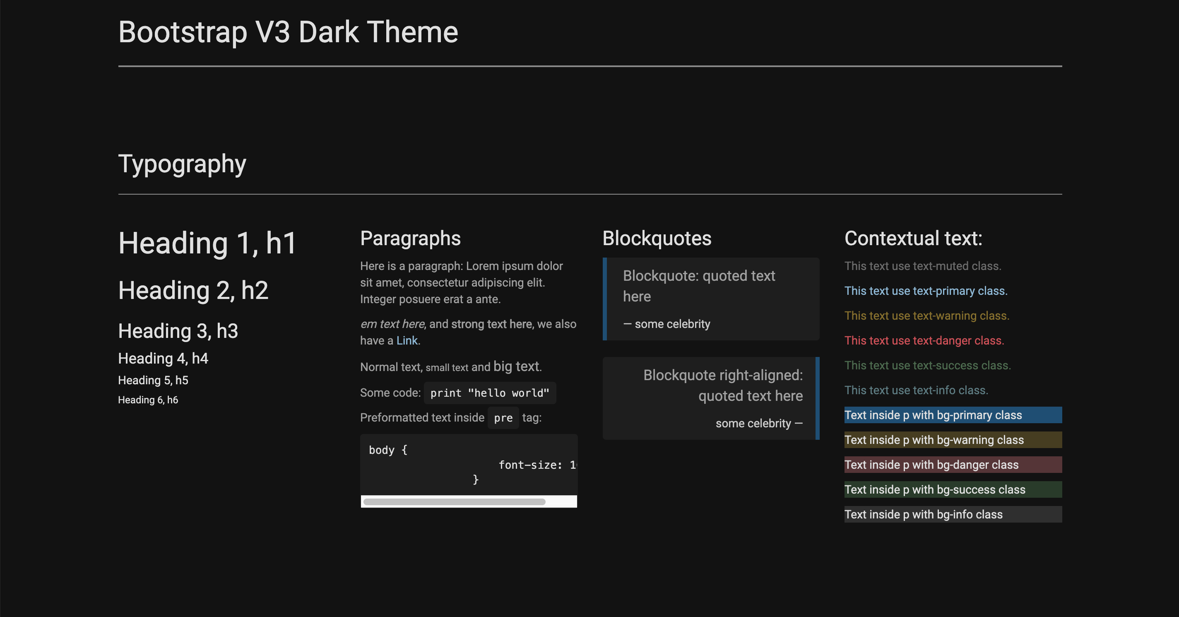Click the bg-info class bar
Screen dimensions: 1179x617
(x=953, y=514)
